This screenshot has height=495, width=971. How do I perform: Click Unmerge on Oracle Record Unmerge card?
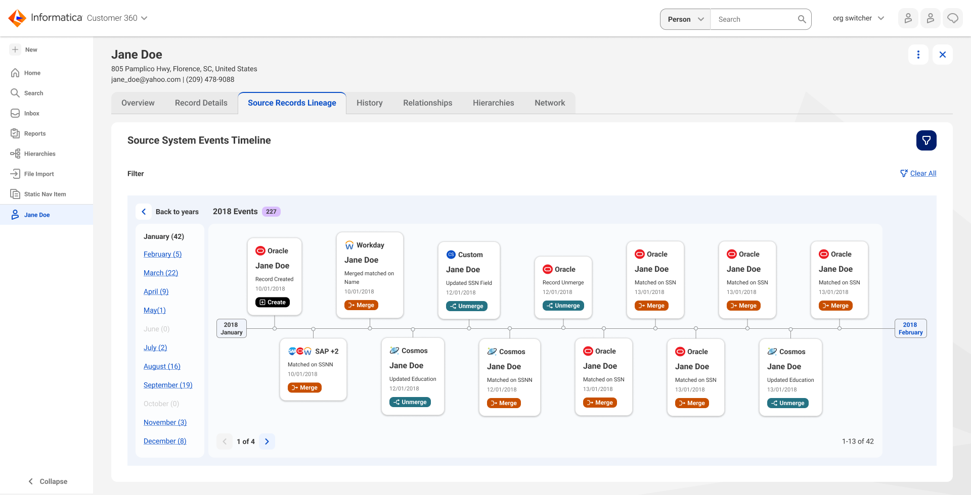pos(563,306)
